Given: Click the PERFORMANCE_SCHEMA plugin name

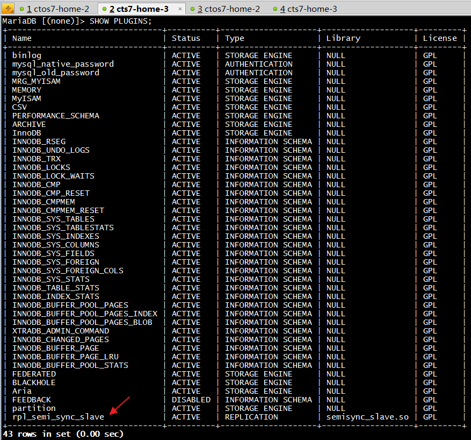Looking at the screenshot, I should click(55, 116).
